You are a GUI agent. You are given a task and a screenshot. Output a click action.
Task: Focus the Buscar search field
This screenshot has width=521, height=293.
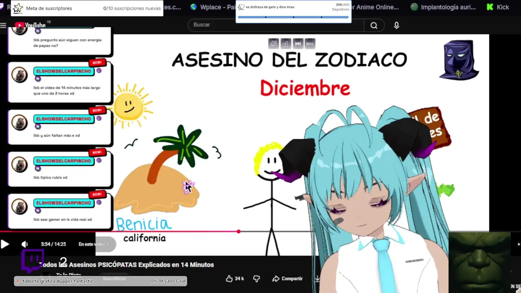tap(276, 25)
